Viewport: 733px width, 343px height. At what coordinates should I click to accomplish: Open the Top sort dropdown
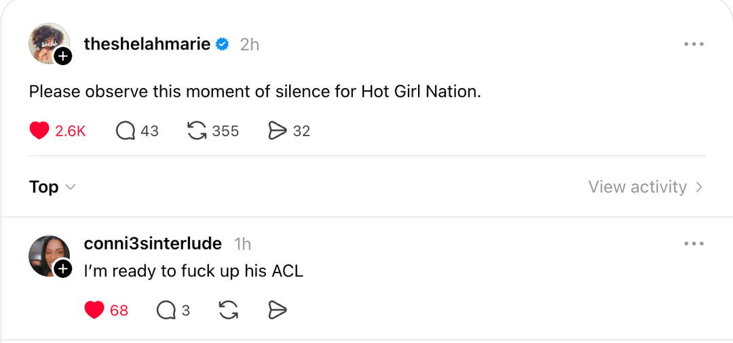(52, 187)
